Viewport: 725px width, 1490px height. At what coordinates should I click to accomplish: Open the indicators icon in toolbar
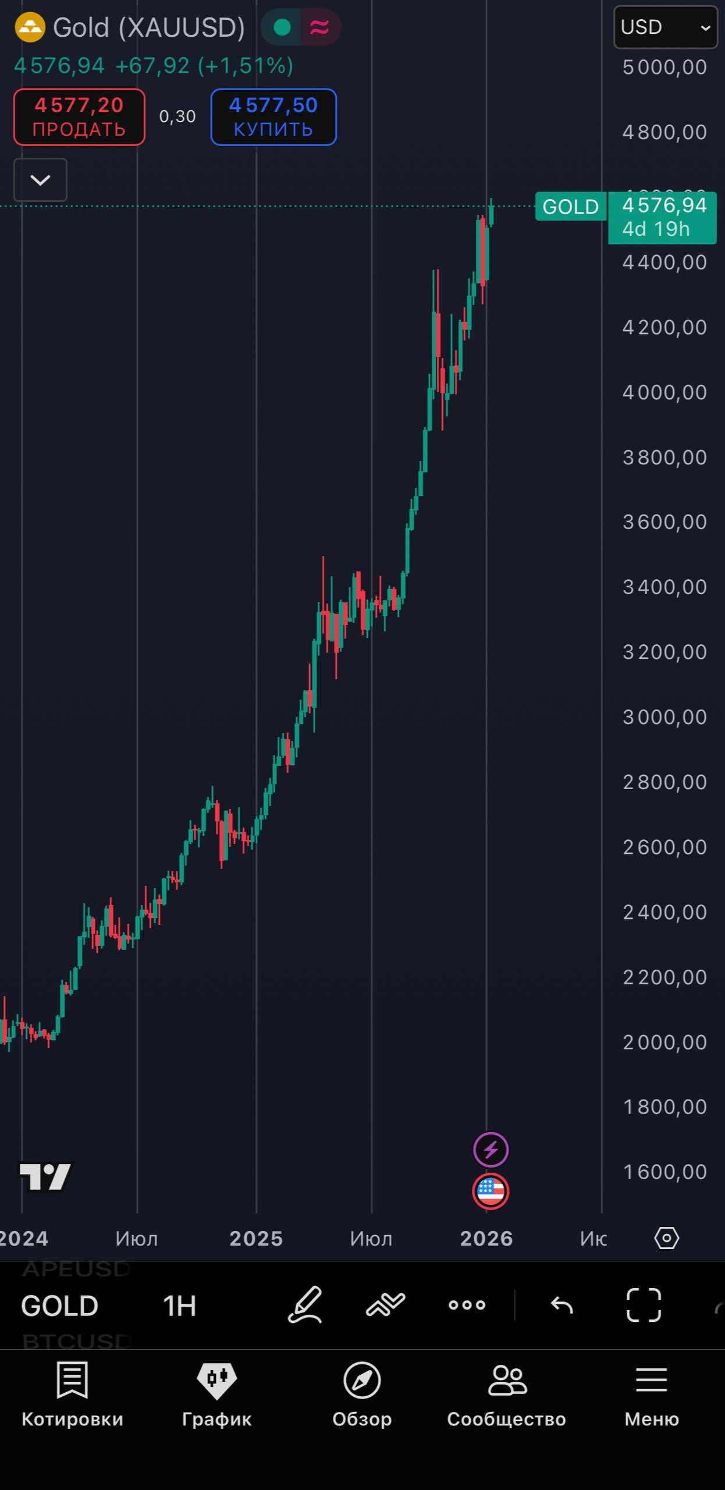(385, 1305)
